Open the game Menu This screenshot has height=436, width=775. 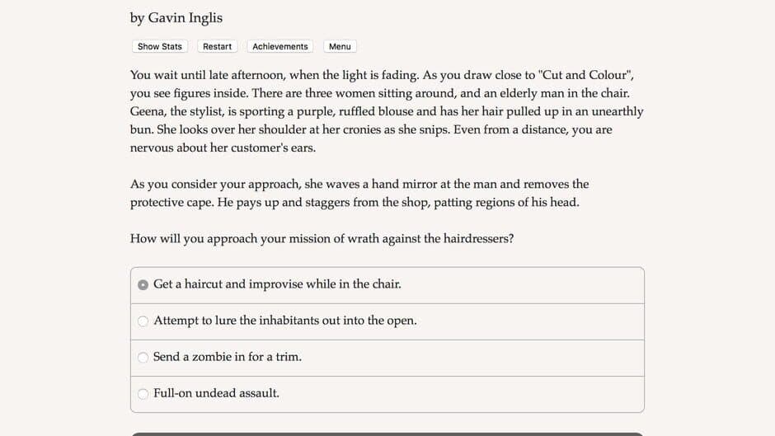[x=340, y=47]
